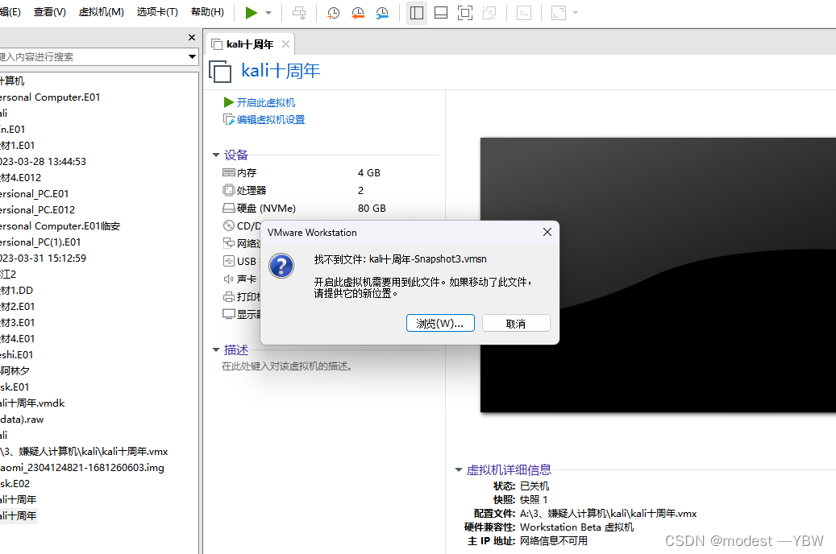Click the Unity mode toolbar icon

coord(489,13)
